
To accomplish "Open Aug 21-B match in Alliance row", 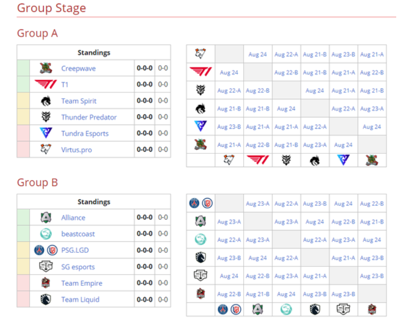I will [x=372, y=222].
